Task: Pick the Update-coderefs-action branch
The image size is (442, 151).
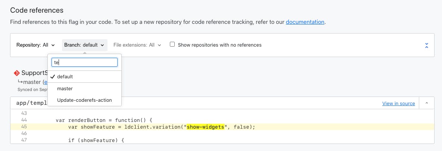Action: pyautogui.click(x=85, y=100)
